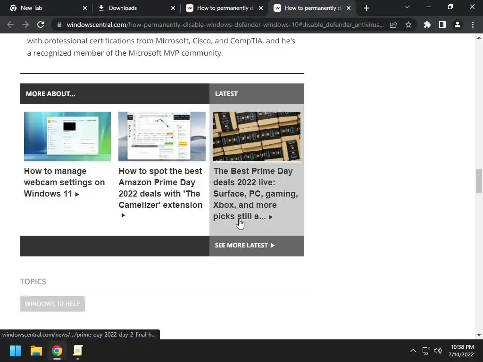
Task: Click the TOPICS heading text
Action: (x=33, y=281)
